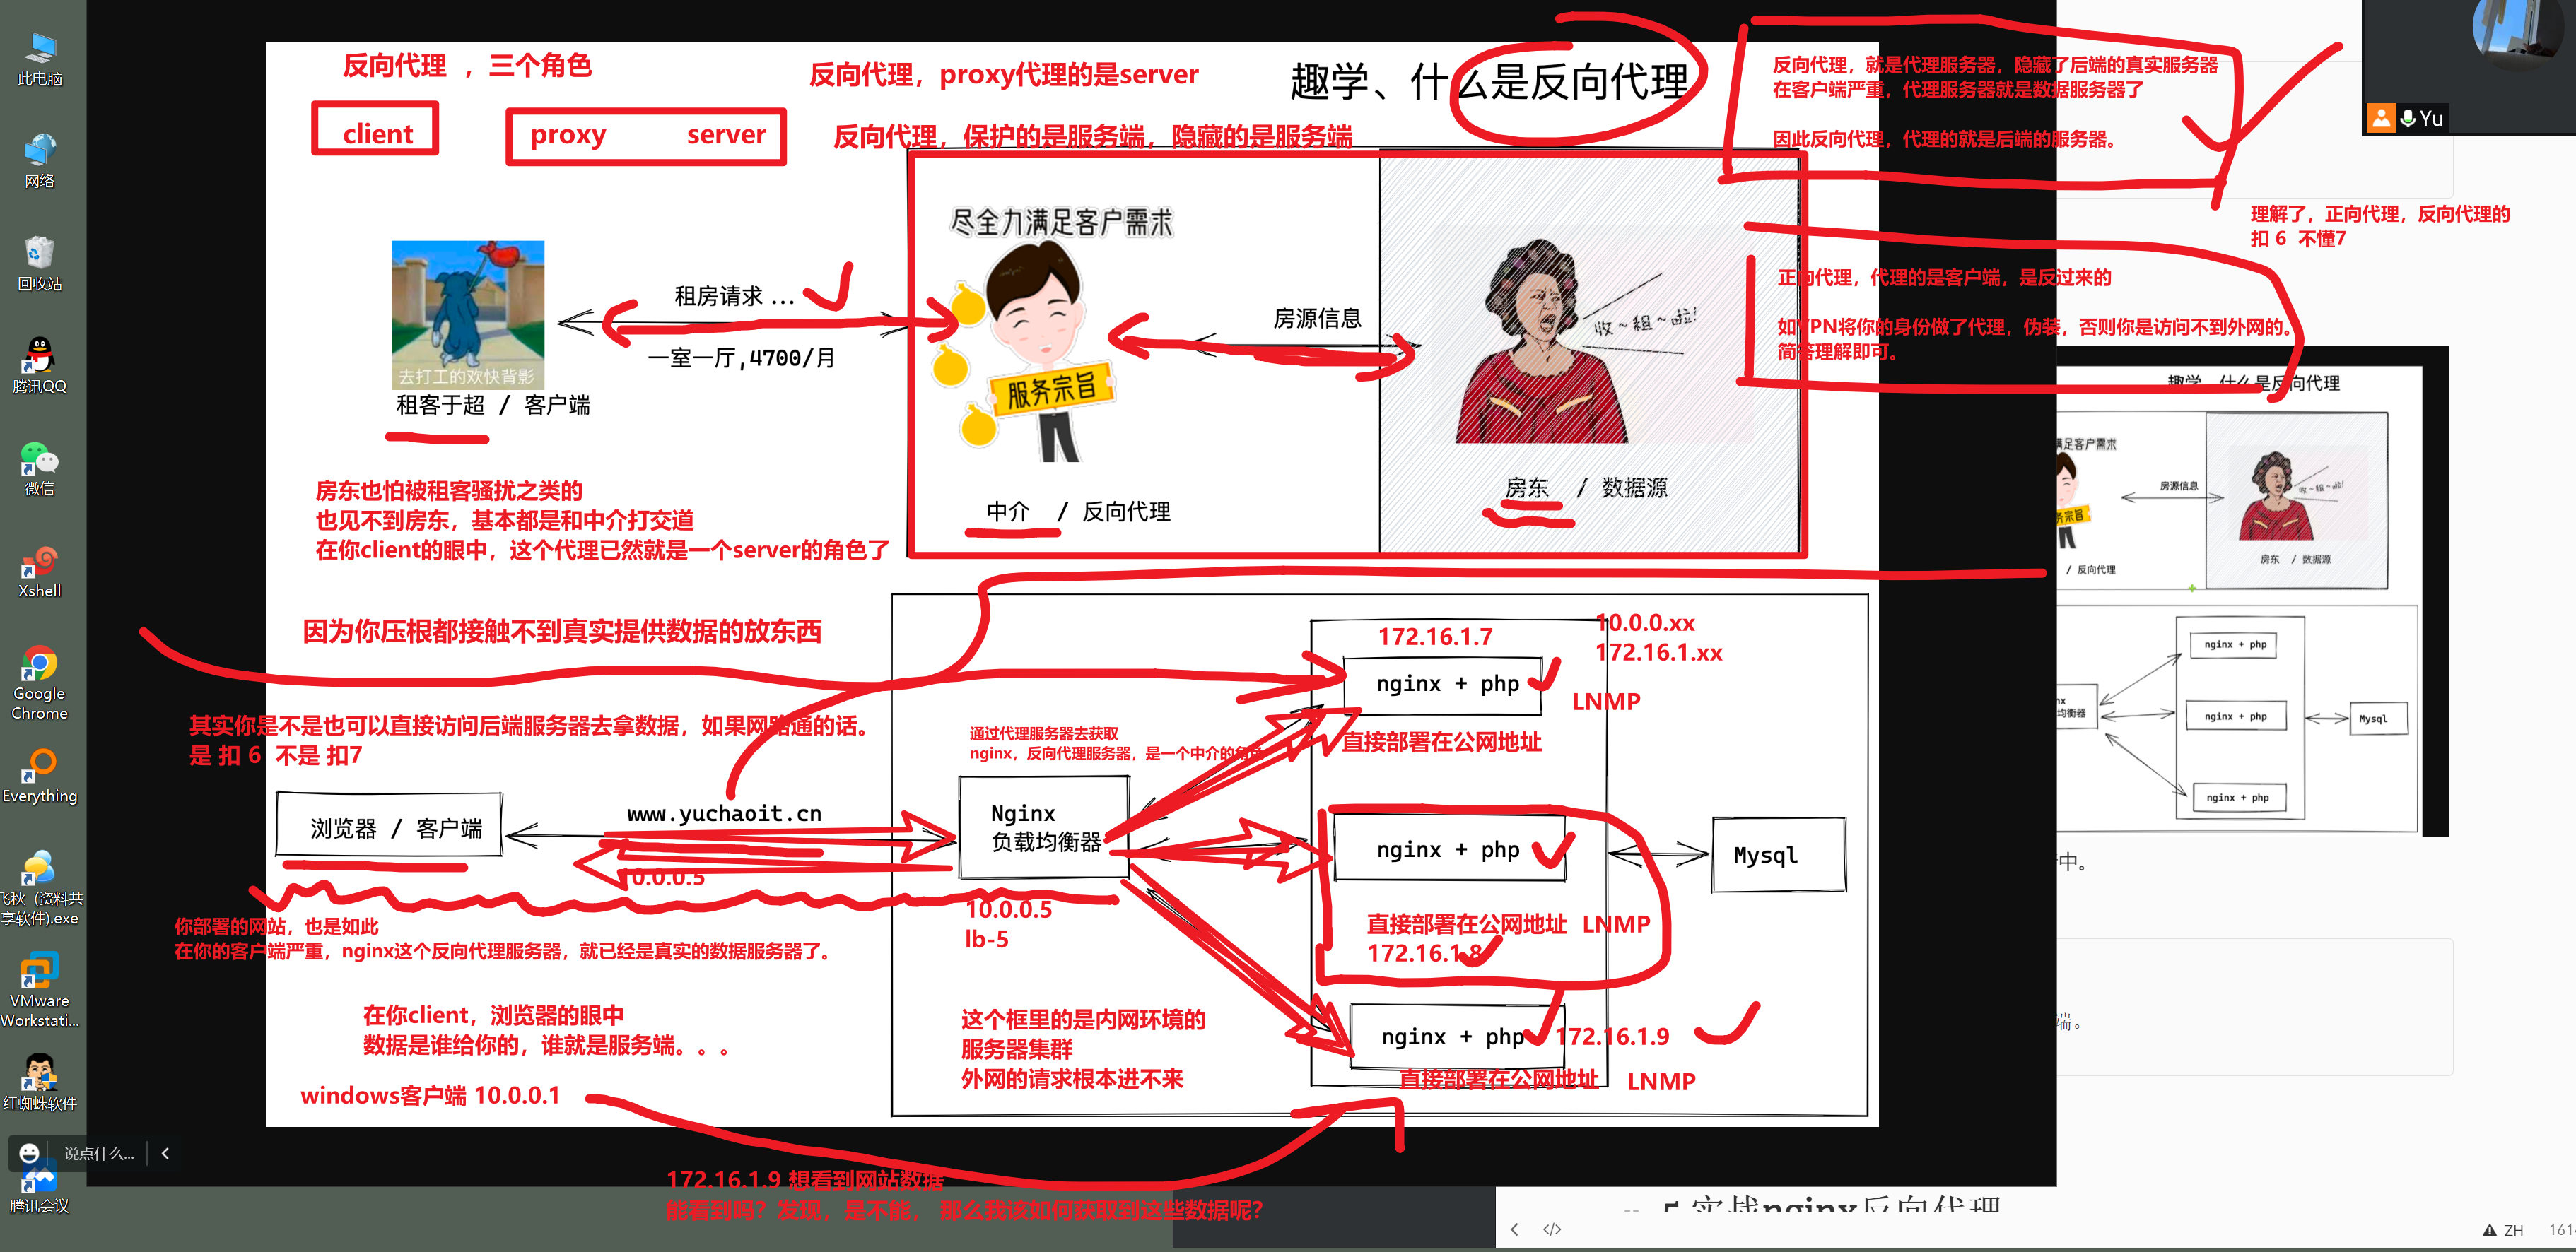Open the 红蜘蛛软件 desktop shortcut
The width and height of the screenshot is (2576, 1252).
point(40,1083)
